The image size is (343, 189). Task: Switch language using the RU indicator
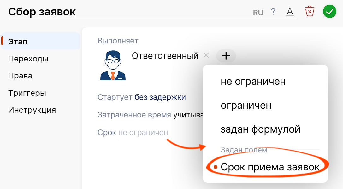[x=258, y=13]
